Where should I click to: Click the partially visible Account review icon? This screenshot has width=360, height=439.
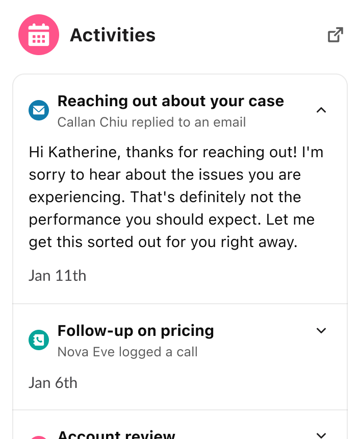(x=39, y=437)
